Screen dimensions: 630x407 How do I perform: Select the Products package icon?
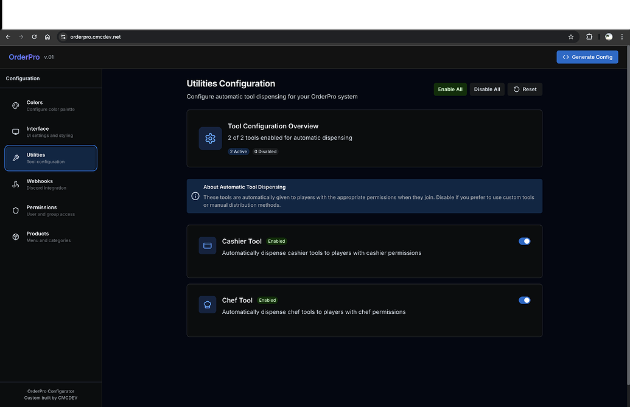coord(15,236)
